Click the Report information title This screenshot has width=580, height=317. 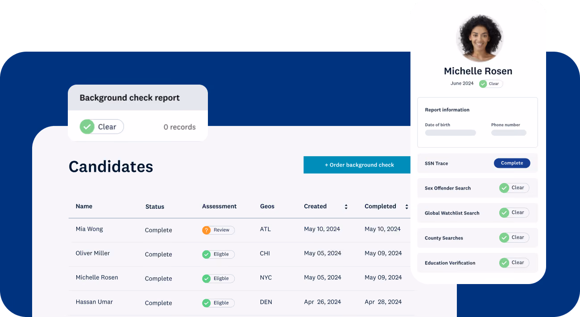click(447, 110)
